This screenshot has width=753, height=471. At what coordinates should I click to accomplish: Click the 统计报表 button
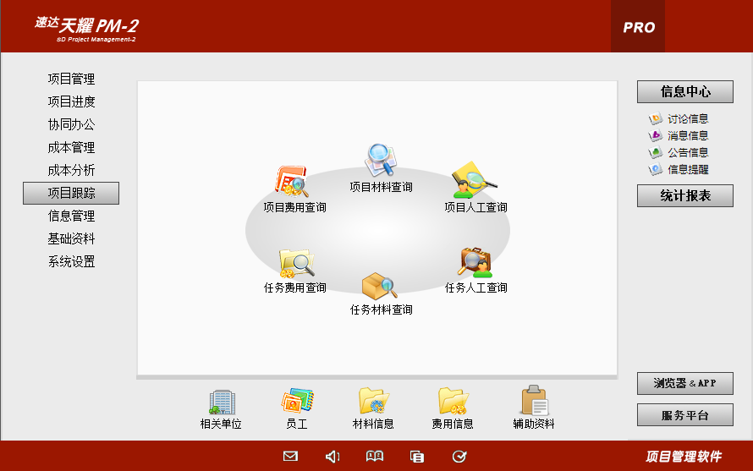click(684, 196)
